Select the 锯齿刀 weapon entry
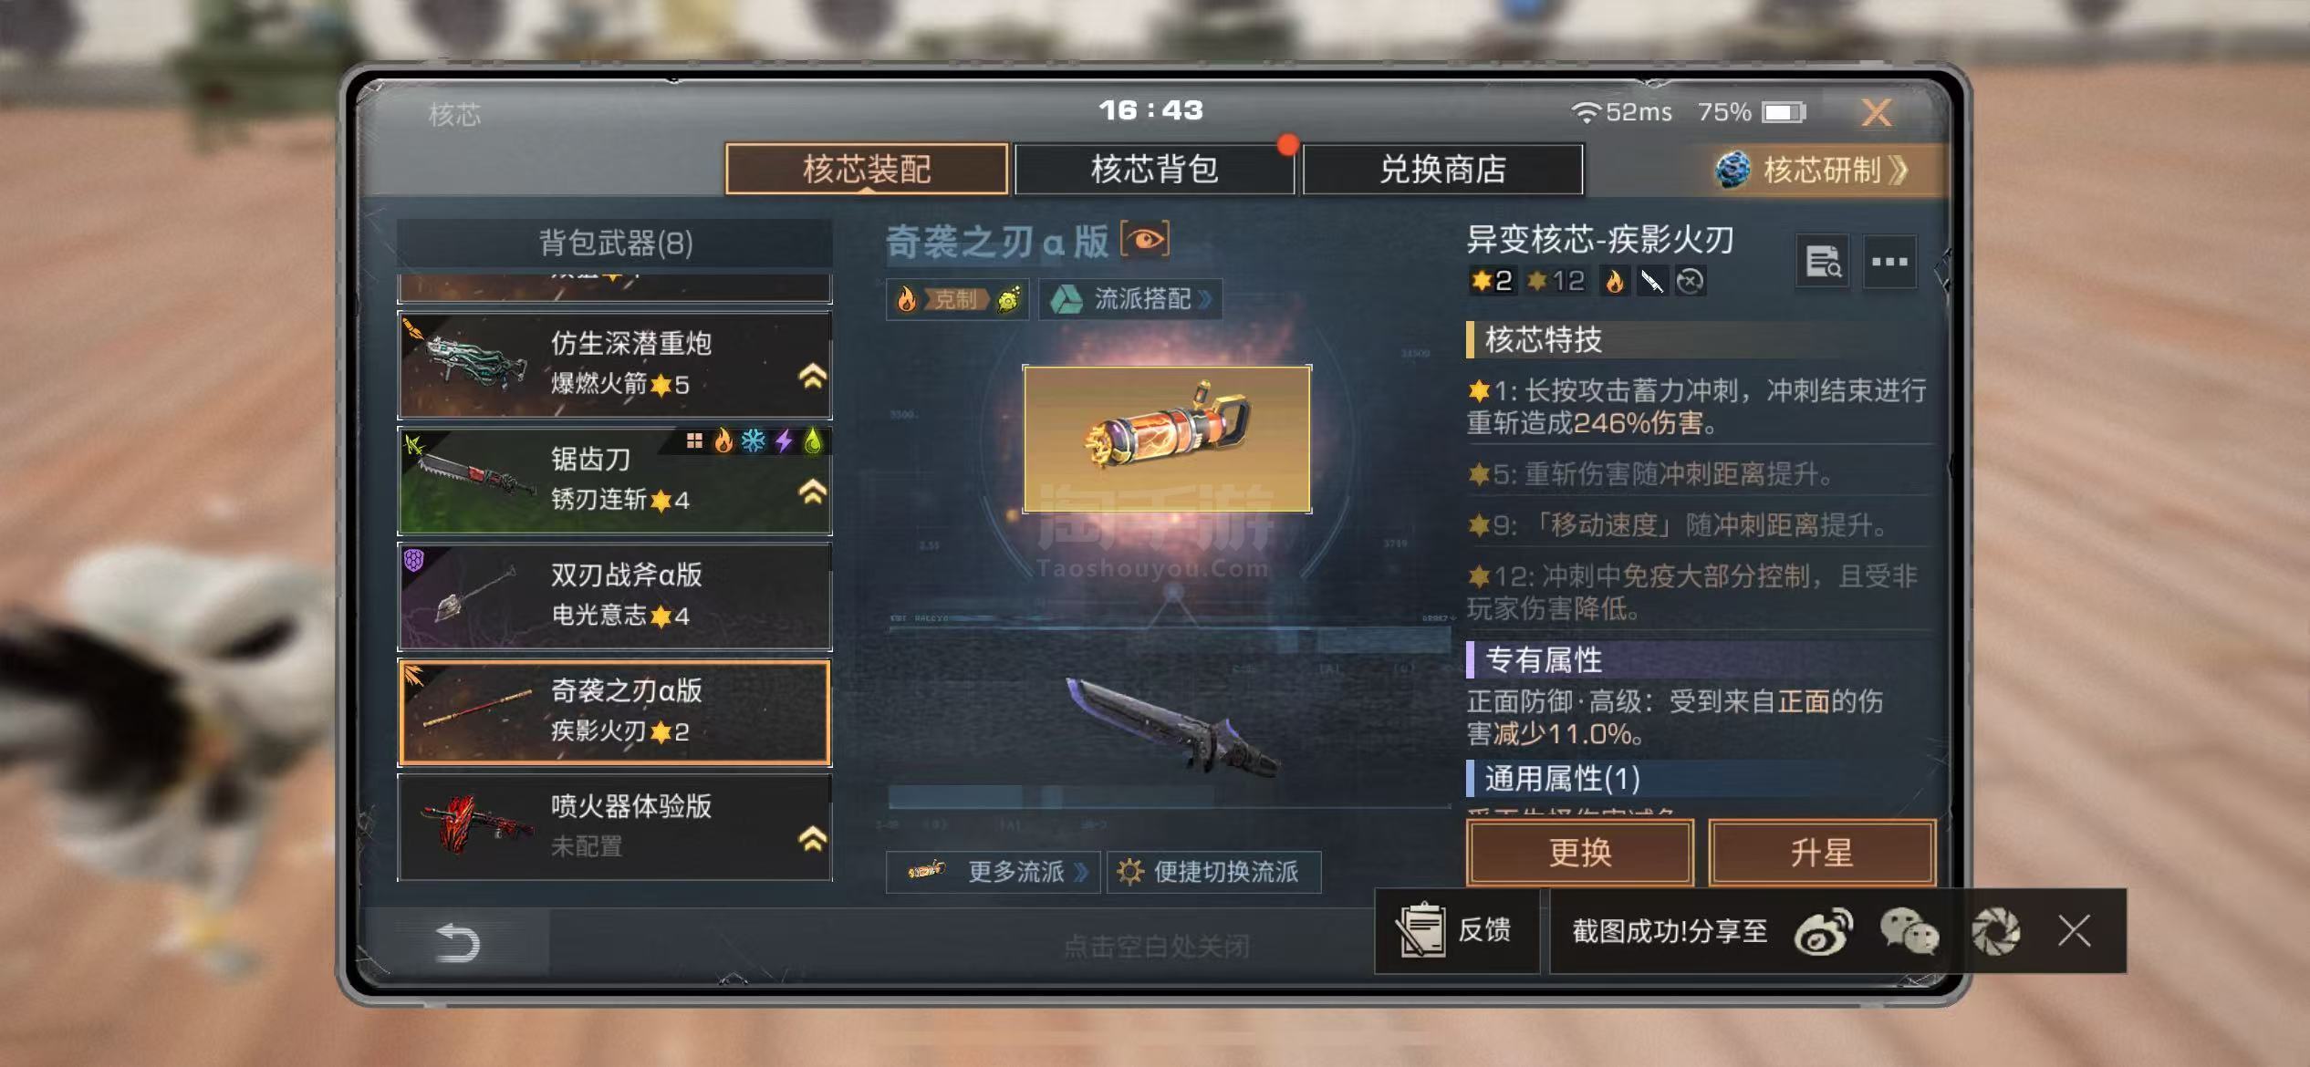The width and height of the screenshot is (2310, 1067). (615, 481)
